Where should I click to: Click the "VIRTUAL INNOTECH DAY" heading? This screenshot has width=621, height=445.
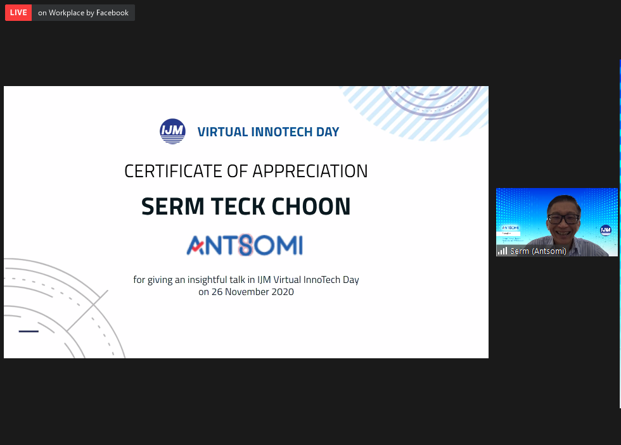pos(268,132)
